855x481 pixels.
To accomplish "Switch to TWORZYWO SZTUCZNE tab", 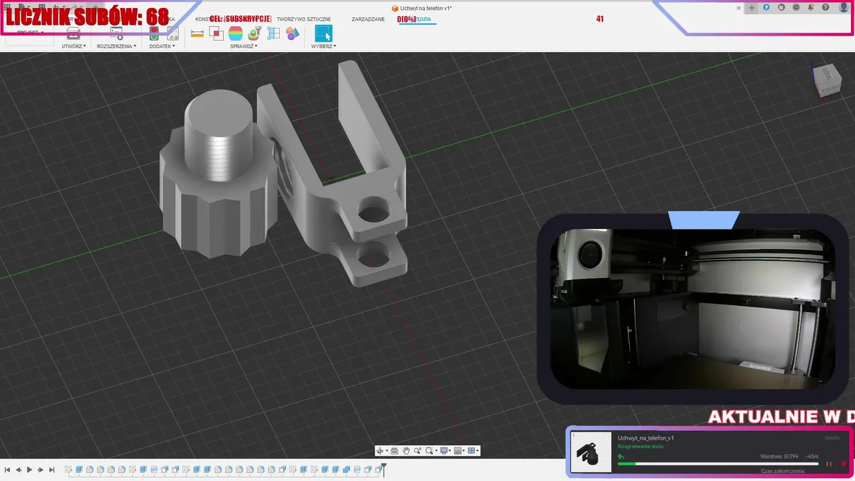I will pyautogui.click(x=304, y=19).
